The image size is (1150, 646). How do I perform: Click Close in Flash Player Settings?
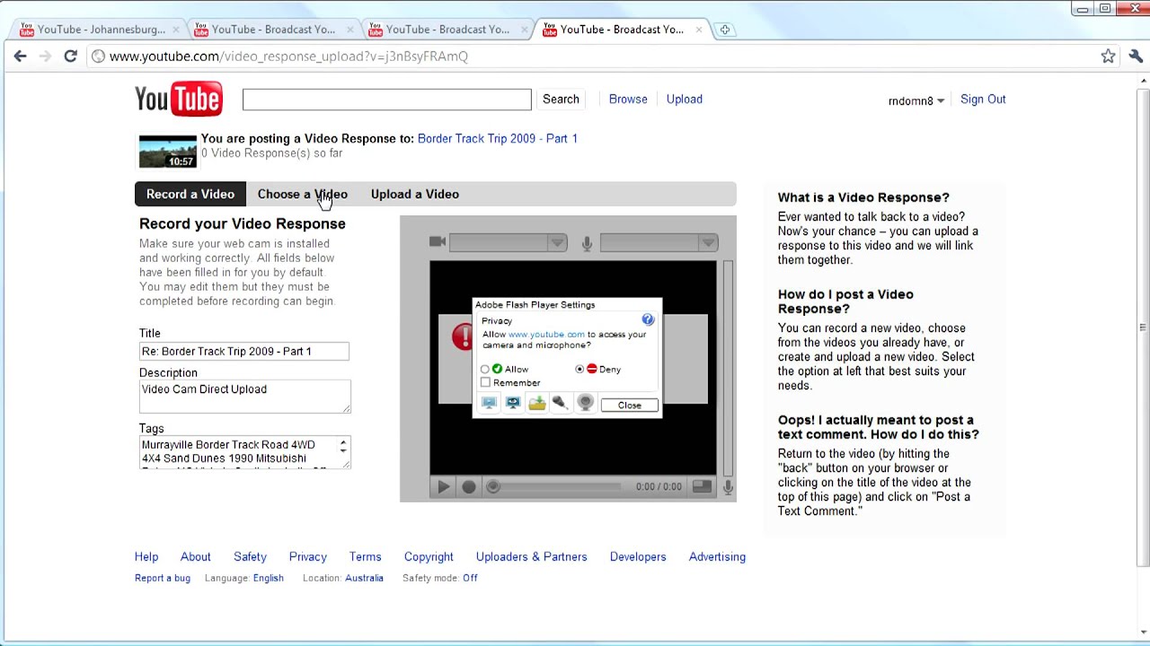click(x=629, y=405)
